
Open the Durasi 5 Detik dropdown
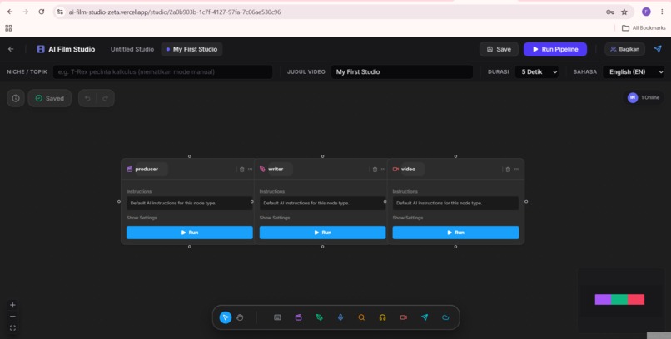point(537,71)
